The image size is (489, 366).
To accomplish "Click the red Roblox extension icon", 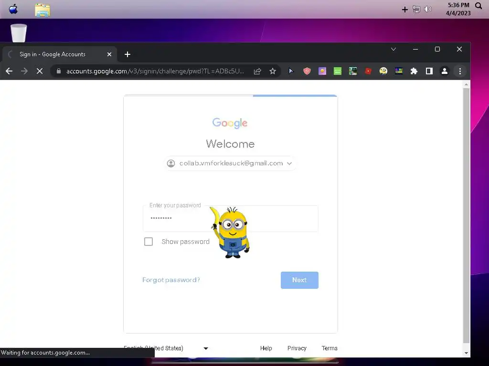I will point(368,71).
